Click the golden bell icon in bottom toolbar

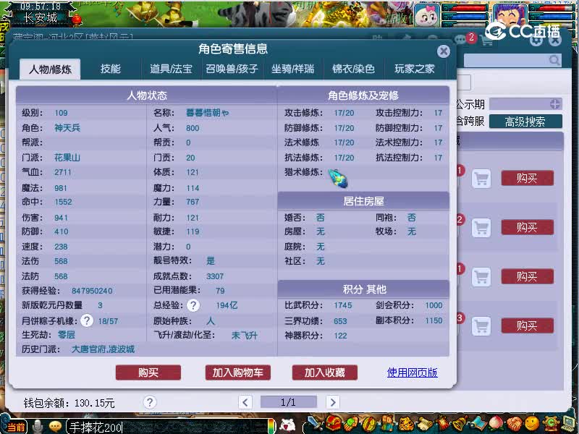tap(460, 423)
